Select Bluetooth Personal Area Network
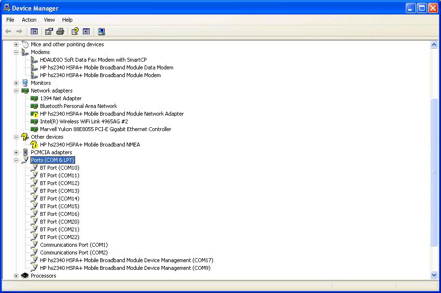 79,106
